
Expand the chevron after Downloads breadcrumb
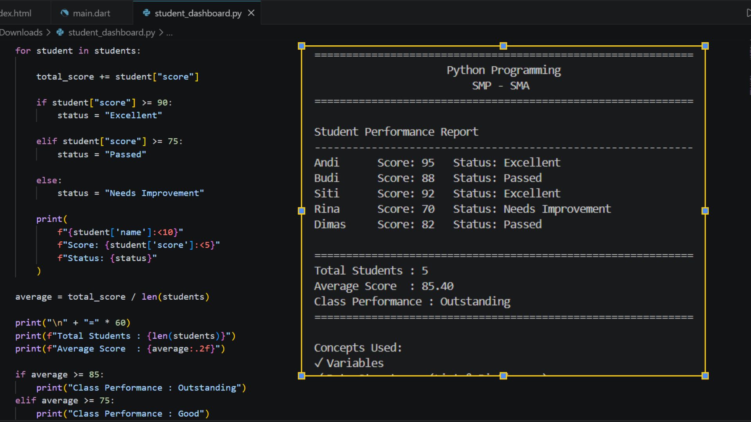[49, 32]
